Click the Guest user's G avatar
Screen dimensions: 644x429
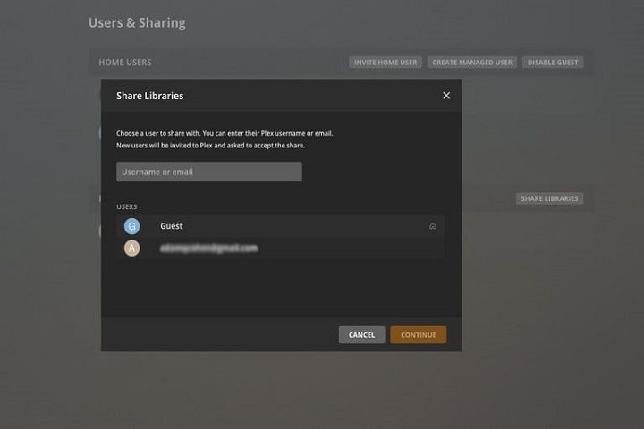tap(132, 226)
